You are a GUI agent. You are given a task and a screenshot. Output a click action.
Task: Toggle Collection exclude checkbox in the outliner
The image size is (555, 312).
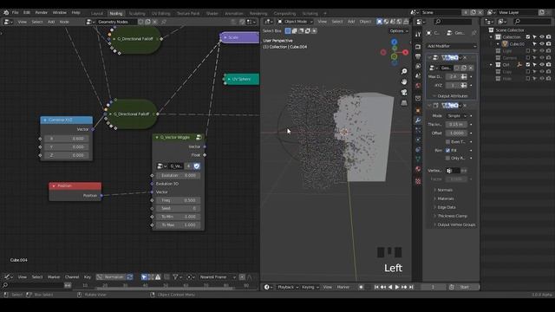(528, 36)
